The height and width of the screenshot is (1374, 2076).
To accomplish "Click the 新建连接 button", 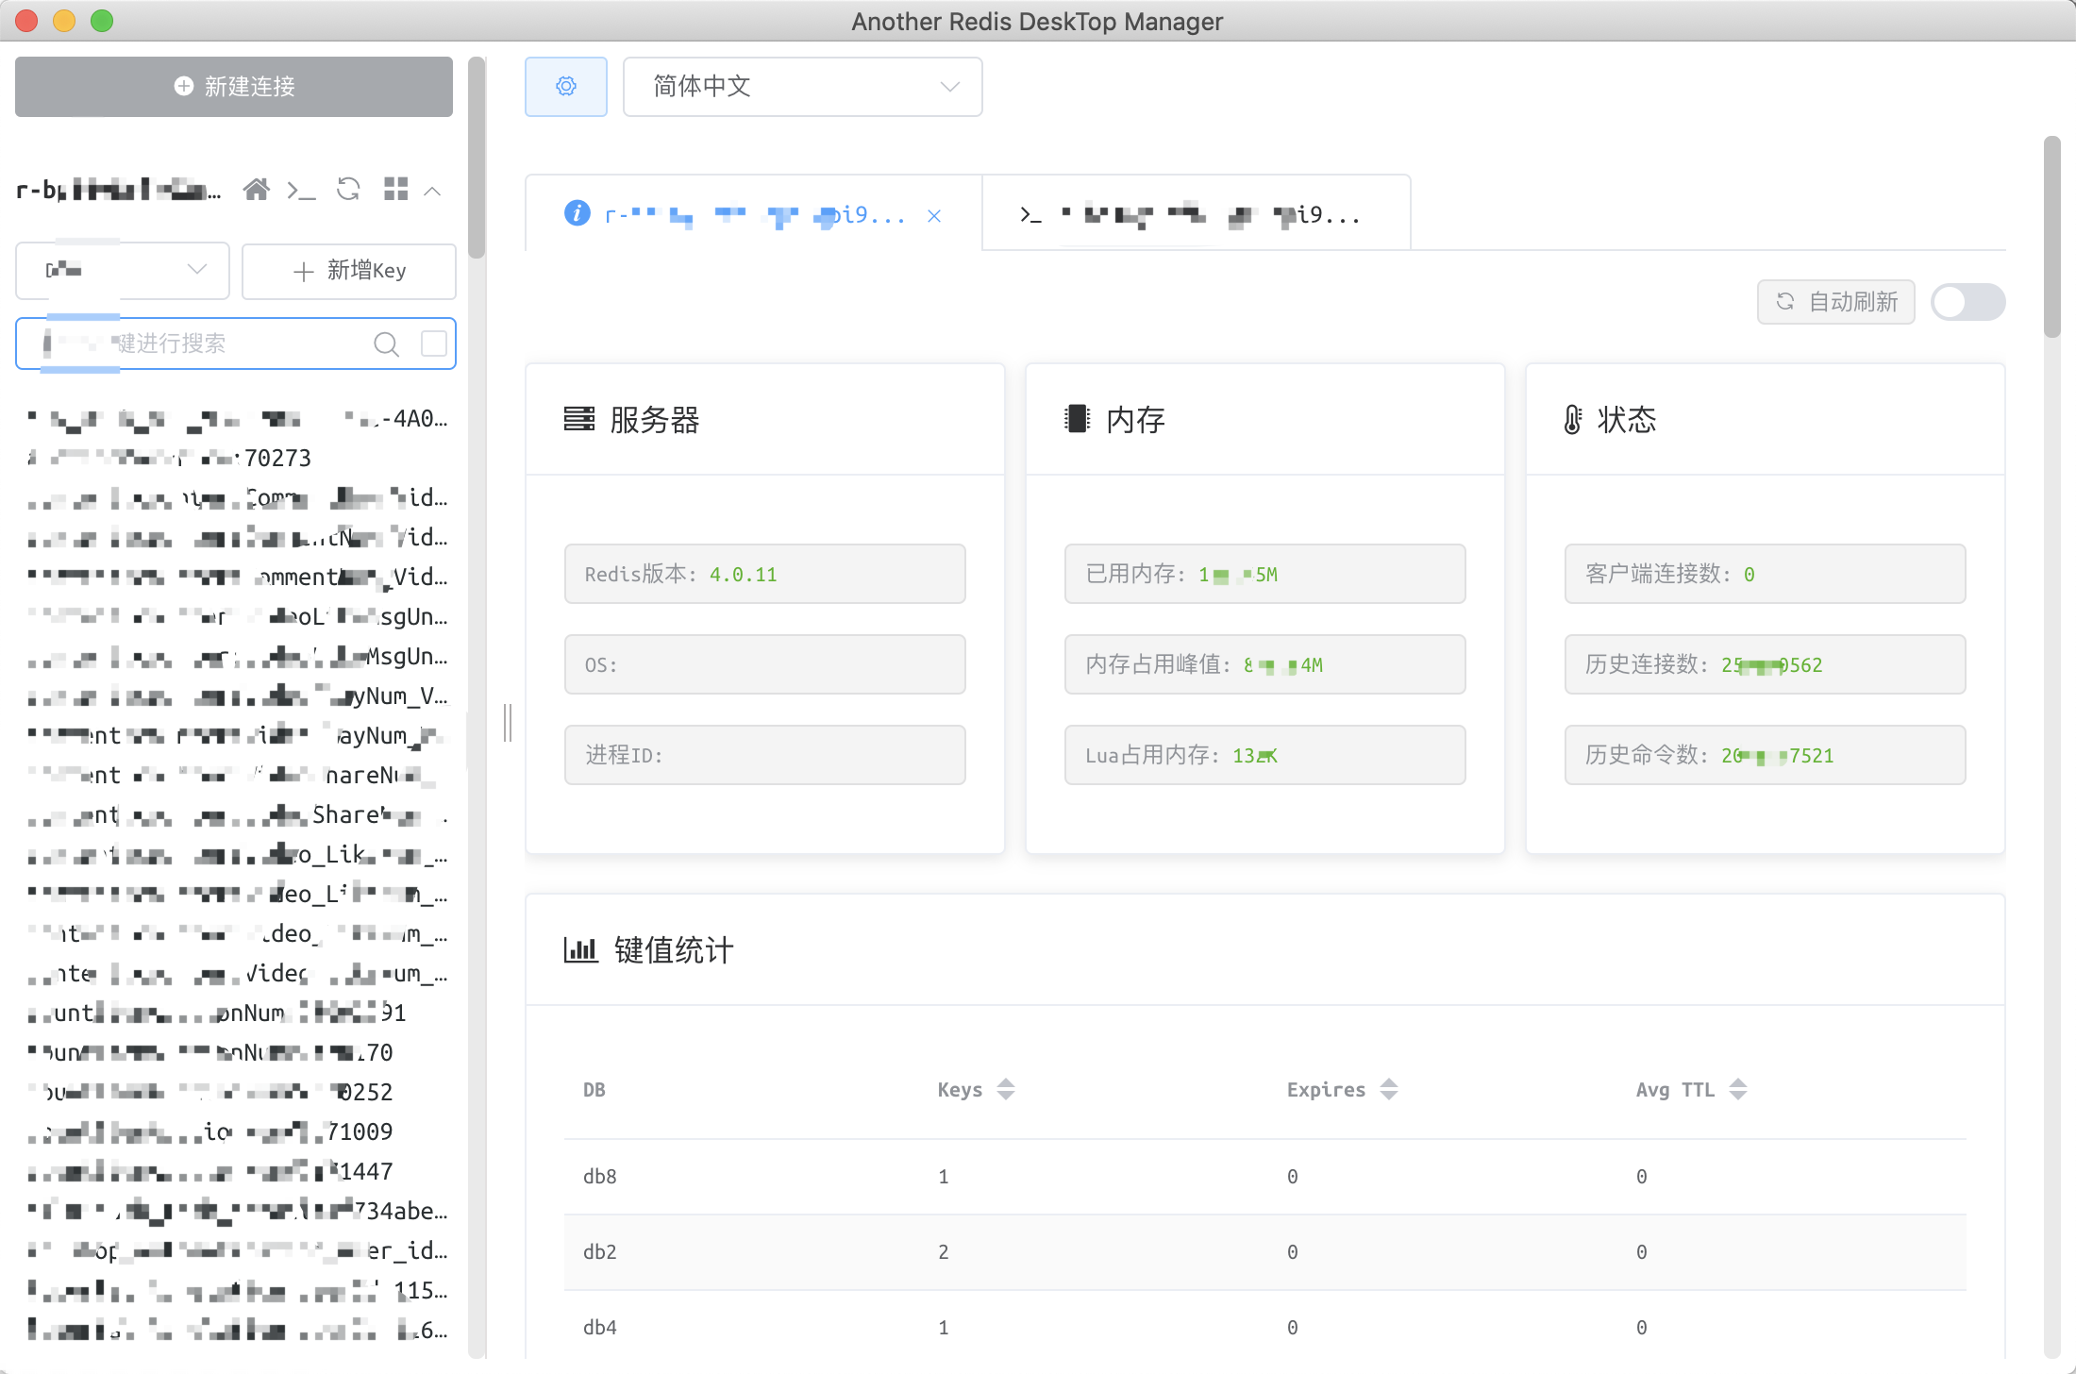I will point(234,87).
